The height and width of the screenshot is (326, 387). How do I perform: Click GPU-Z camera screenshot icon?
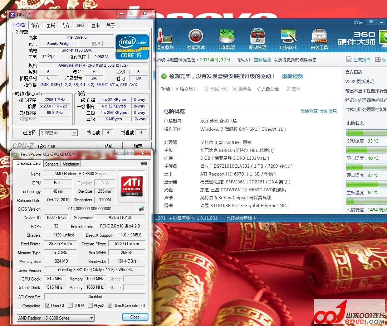144,163
